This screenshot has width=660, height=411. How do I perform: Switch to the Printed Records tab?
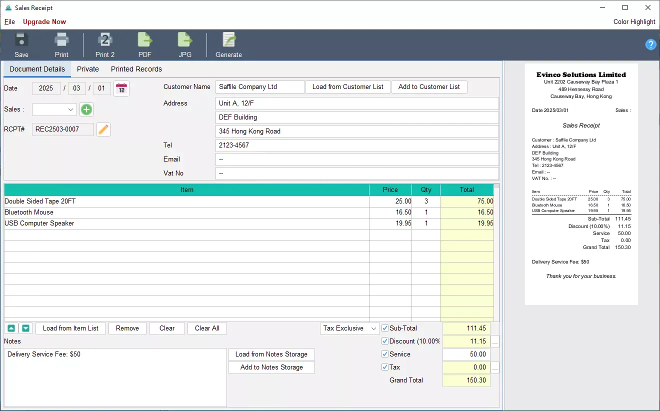coord(136,69)
